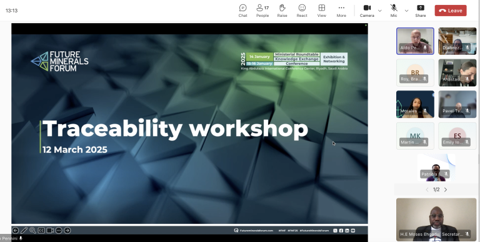Viewport: 480px width, 242px height.
Task: Go to next participants page arrow
Action: coord(446,190)
